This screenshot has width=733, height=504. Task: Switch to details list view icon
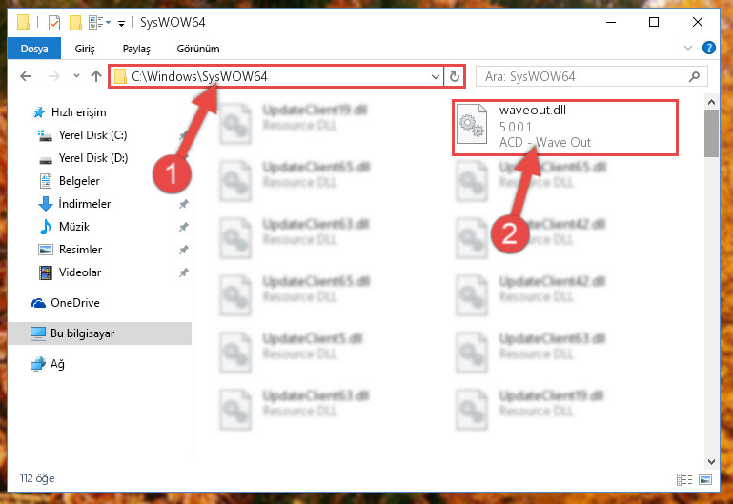pyautogui.click(x=684, y=479)
